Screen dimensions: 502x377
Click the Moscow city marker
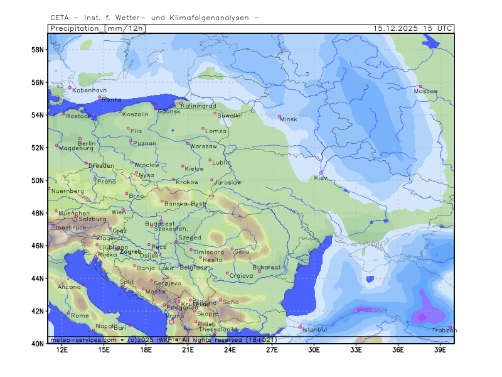coord(420,86)
